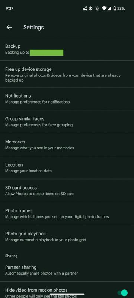Open Partner sharing option

point(67,270)
